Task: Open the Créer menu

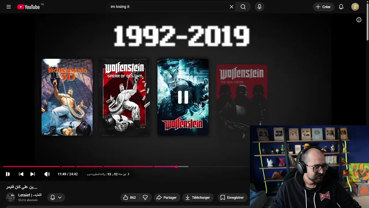Action: tap(323, 7)
